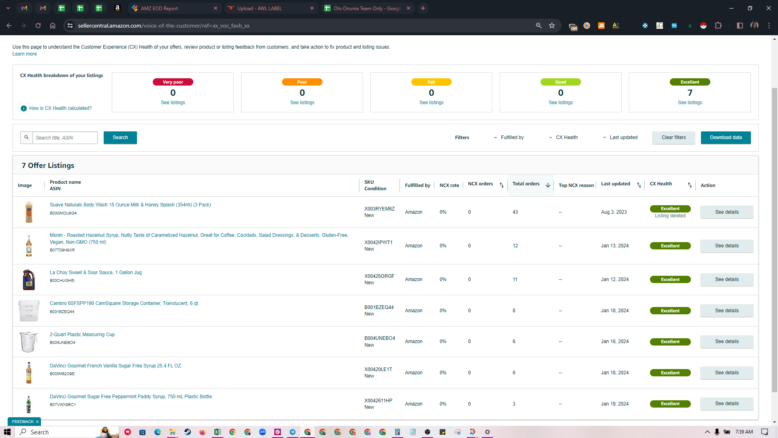The image size is (778, 438).
Task: Open Suave Naturals Body Wash listing link
Action: click(x=130, y=205)
